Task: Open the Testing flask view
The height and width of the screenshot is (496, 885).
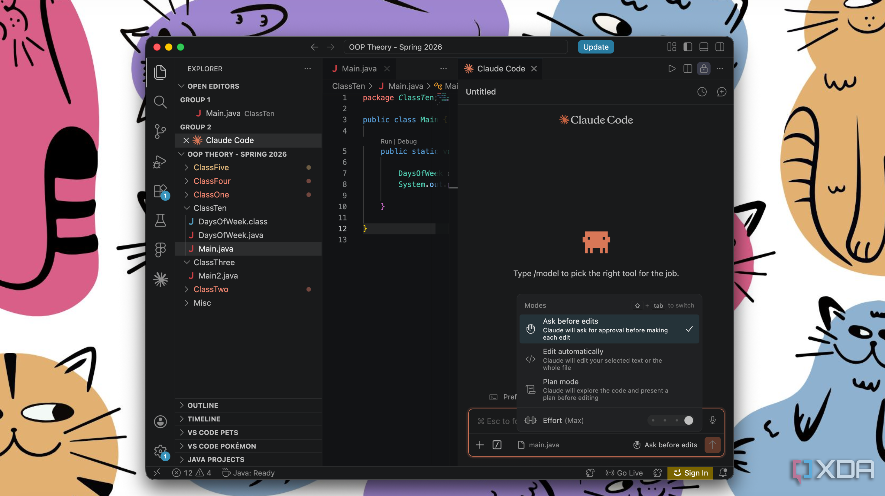Action: [160, 220]
